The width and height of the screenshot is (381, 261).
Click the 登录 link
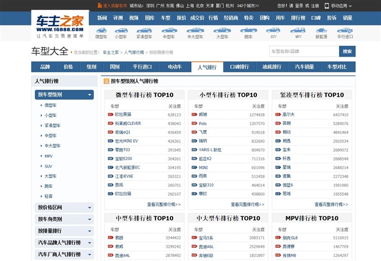(299, 5)
